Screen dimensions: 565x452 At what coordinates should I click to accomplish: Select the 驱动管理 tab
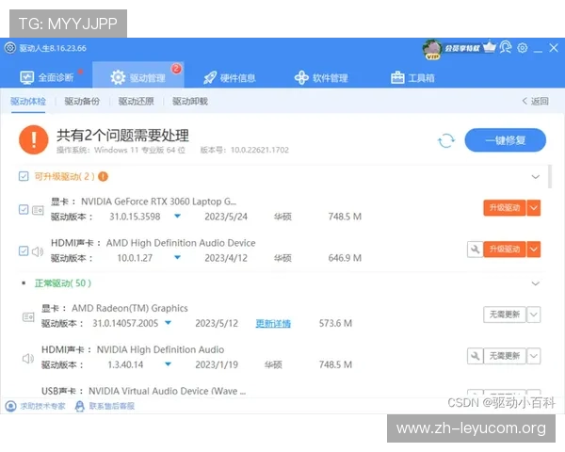138,77
